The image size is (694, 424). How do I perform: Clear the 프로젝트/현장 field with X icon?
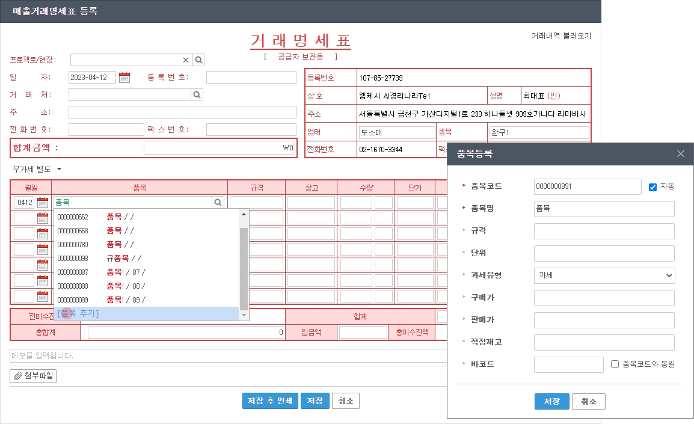(186, 60)
